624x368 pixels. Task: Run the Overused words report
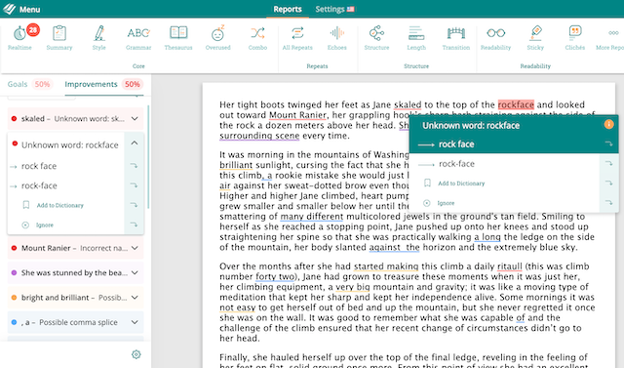coord(217,37)
